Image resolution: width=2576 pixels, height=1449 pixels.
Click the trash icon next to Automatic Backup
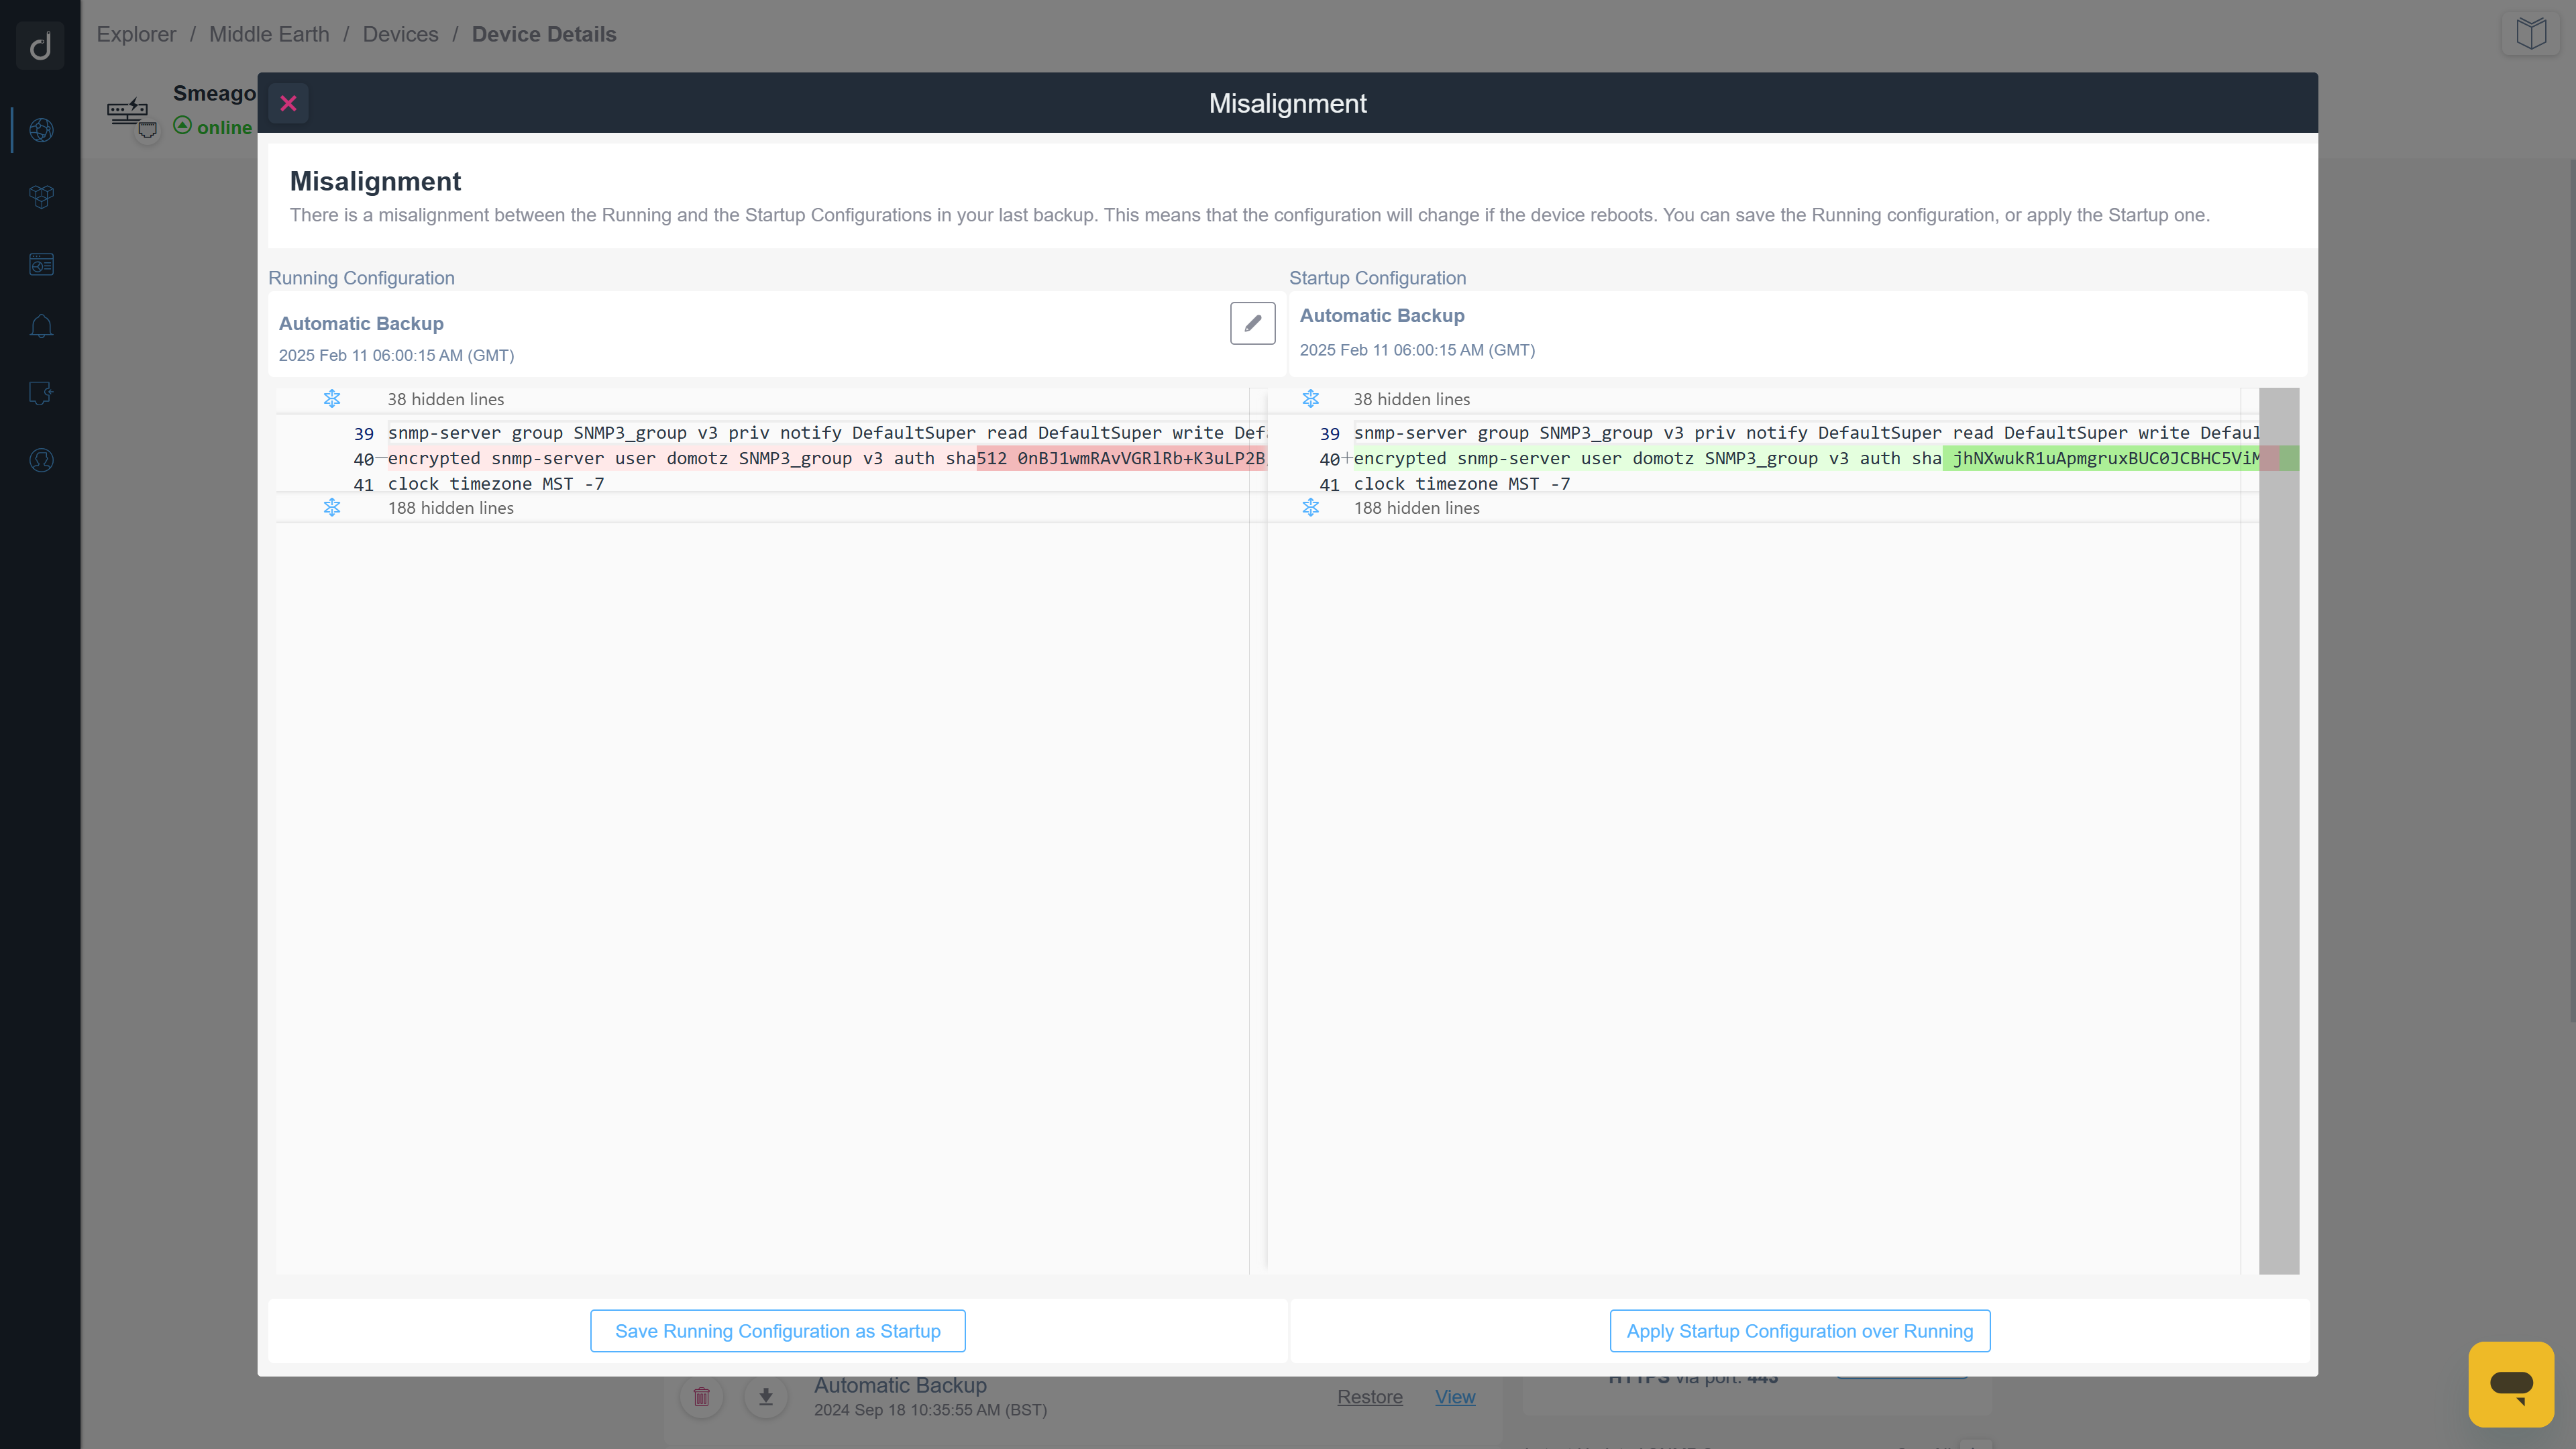[701, 1396]
